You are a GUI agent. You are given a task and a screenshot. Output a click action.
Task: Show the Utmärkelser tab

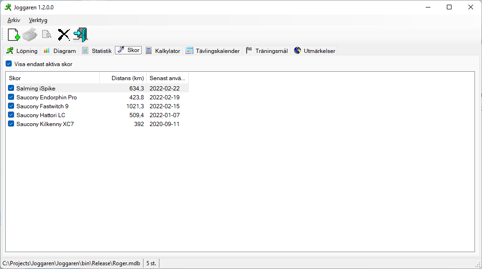point(315,51)
